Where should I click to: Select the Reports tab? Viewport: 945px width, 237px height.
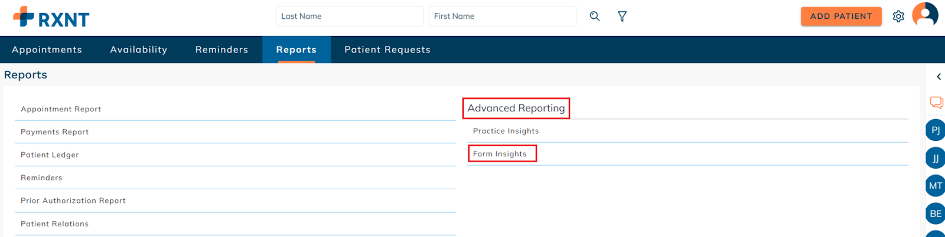296,50
